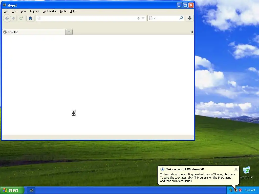Maximize the Mypal window
The height and width of the screenshot is (194, 259).
tap(185, 5)
